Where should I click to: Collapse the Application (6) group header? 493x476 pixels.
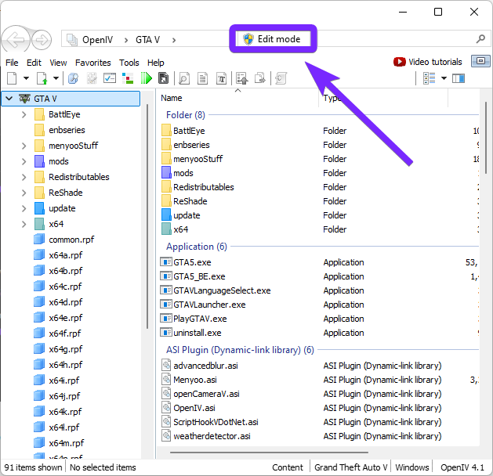[197, 247]
